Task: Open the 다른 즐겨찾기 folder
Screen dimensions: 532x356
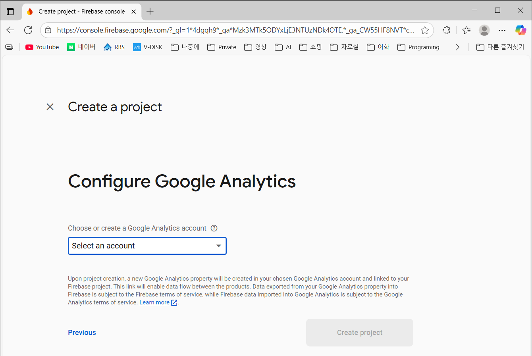Action: click(x=500, y=47)
